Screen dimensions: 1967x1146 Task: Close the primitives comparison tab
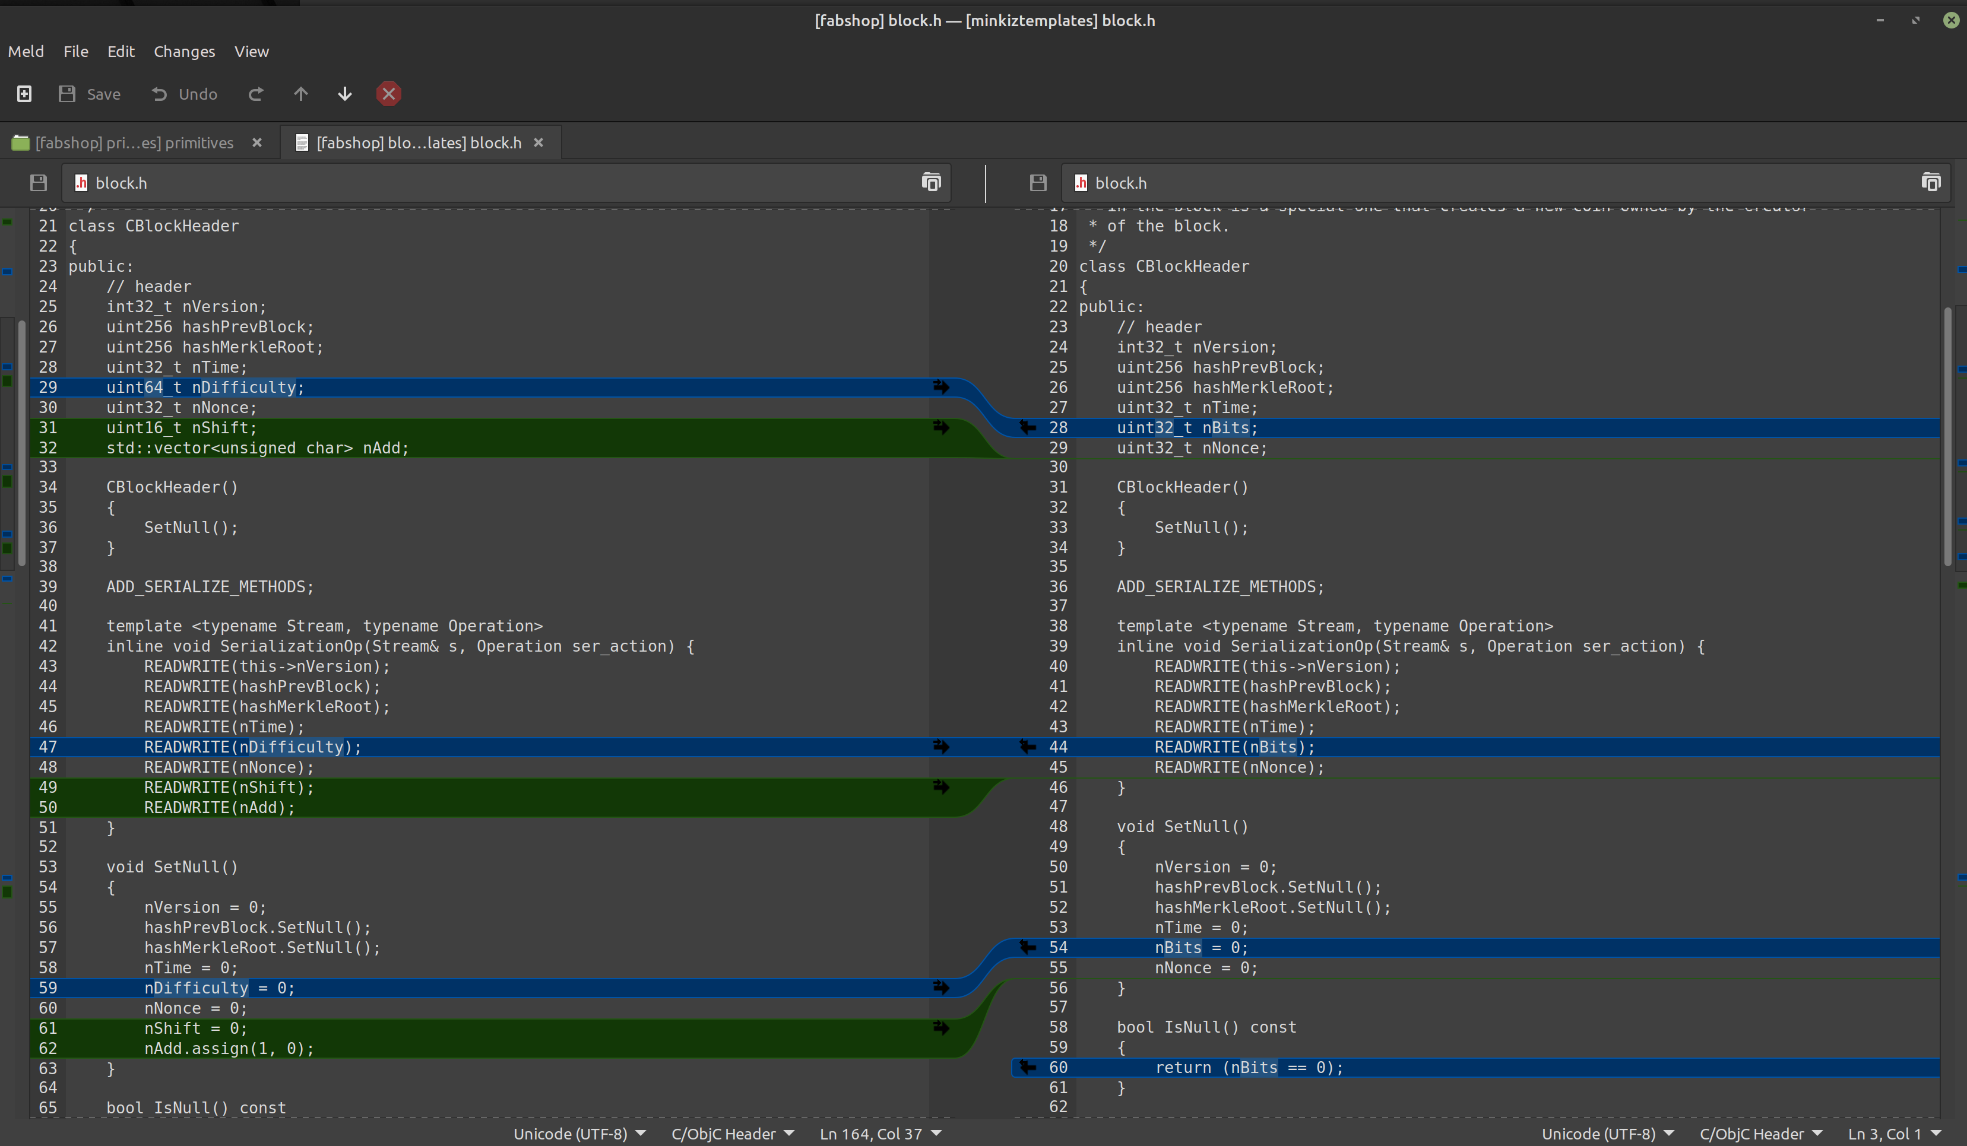(257, 142)
